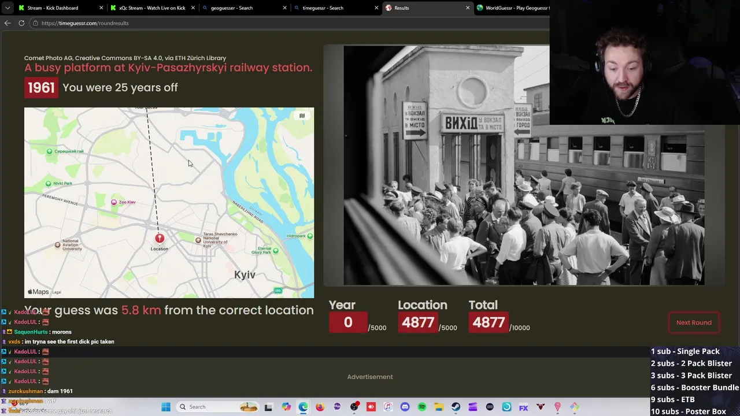Click the Nivki Park marker on the map
This screenshot has width=740, height=416.
48,184
